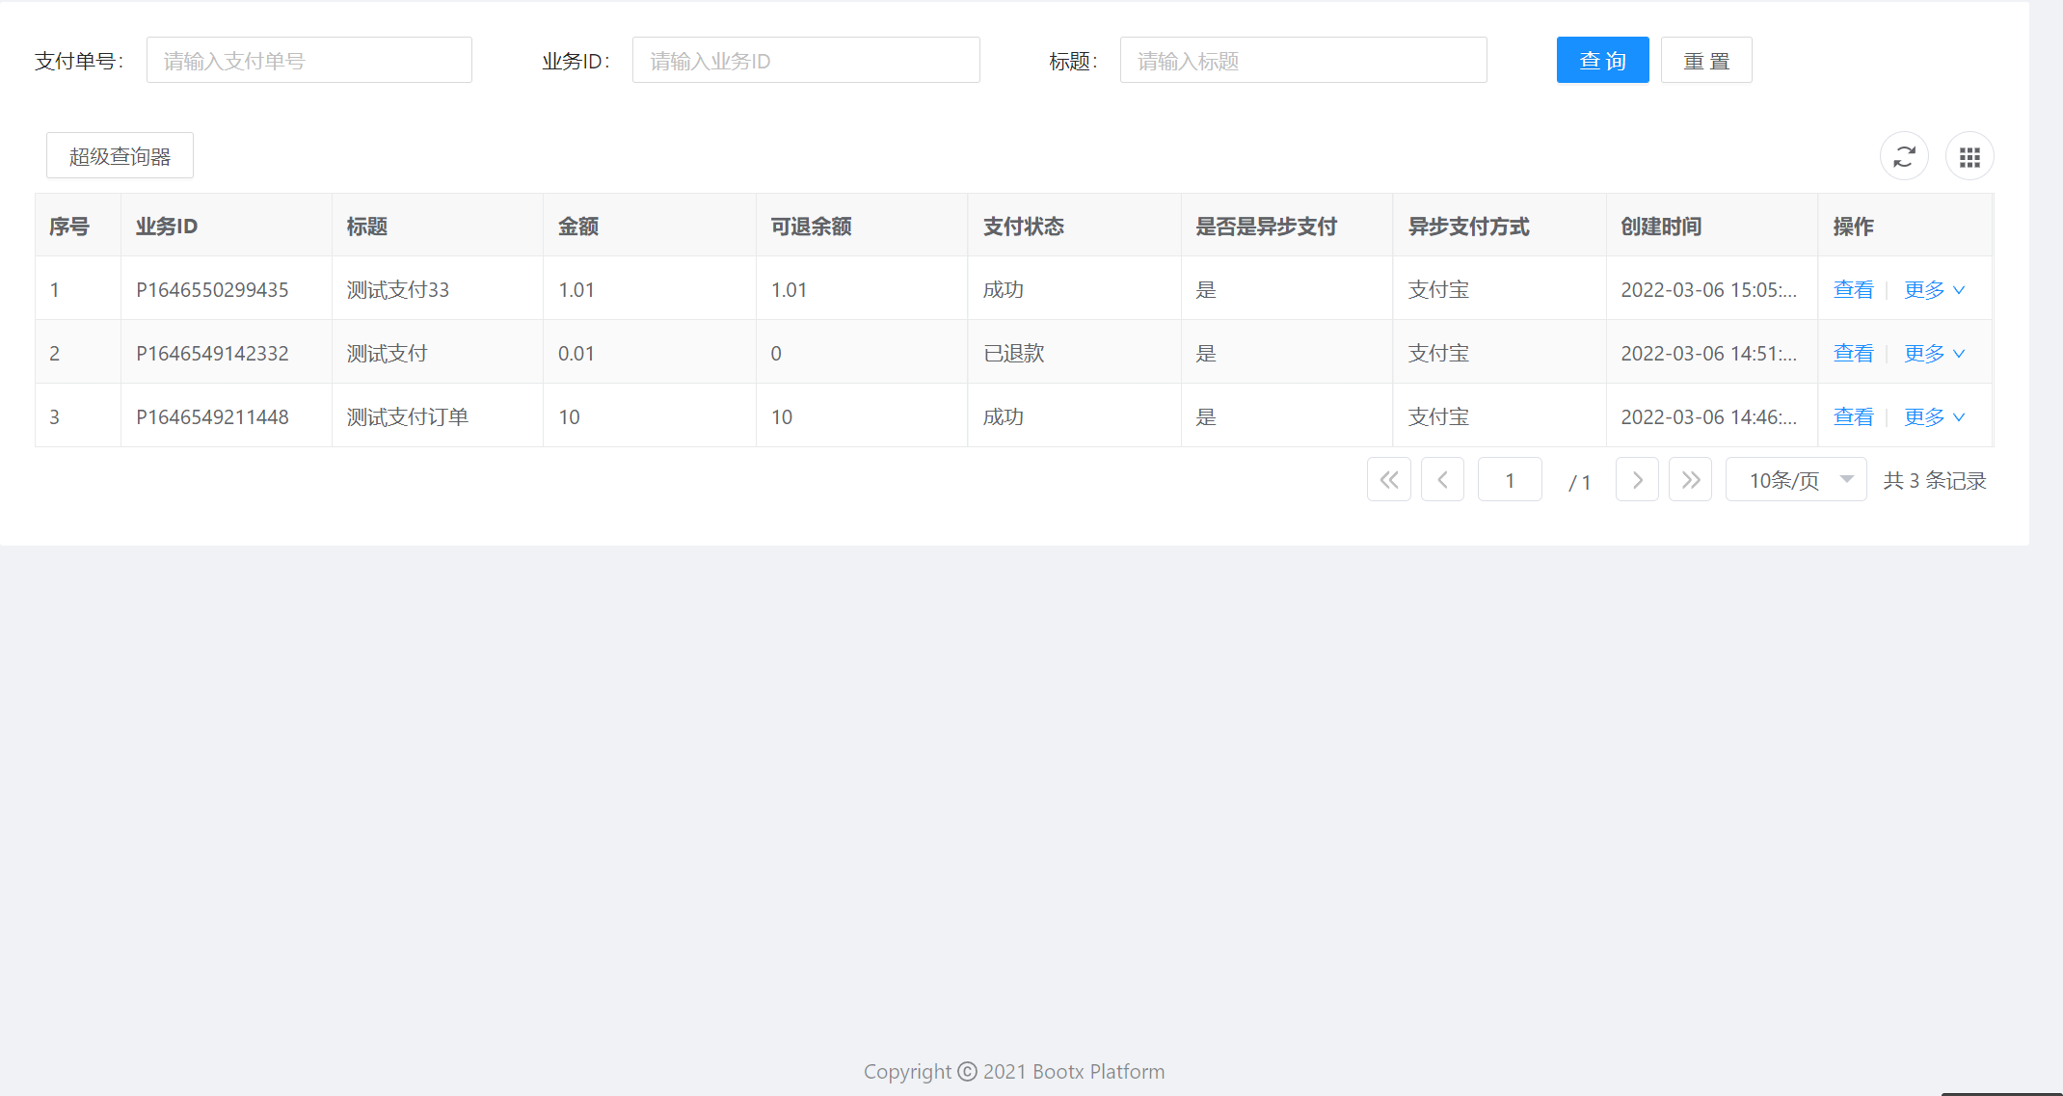Jump to last page with double-right arrow
The width and height of the screenshot is (2063, 1096).
pyautogui.click(x=1690, y=479)
